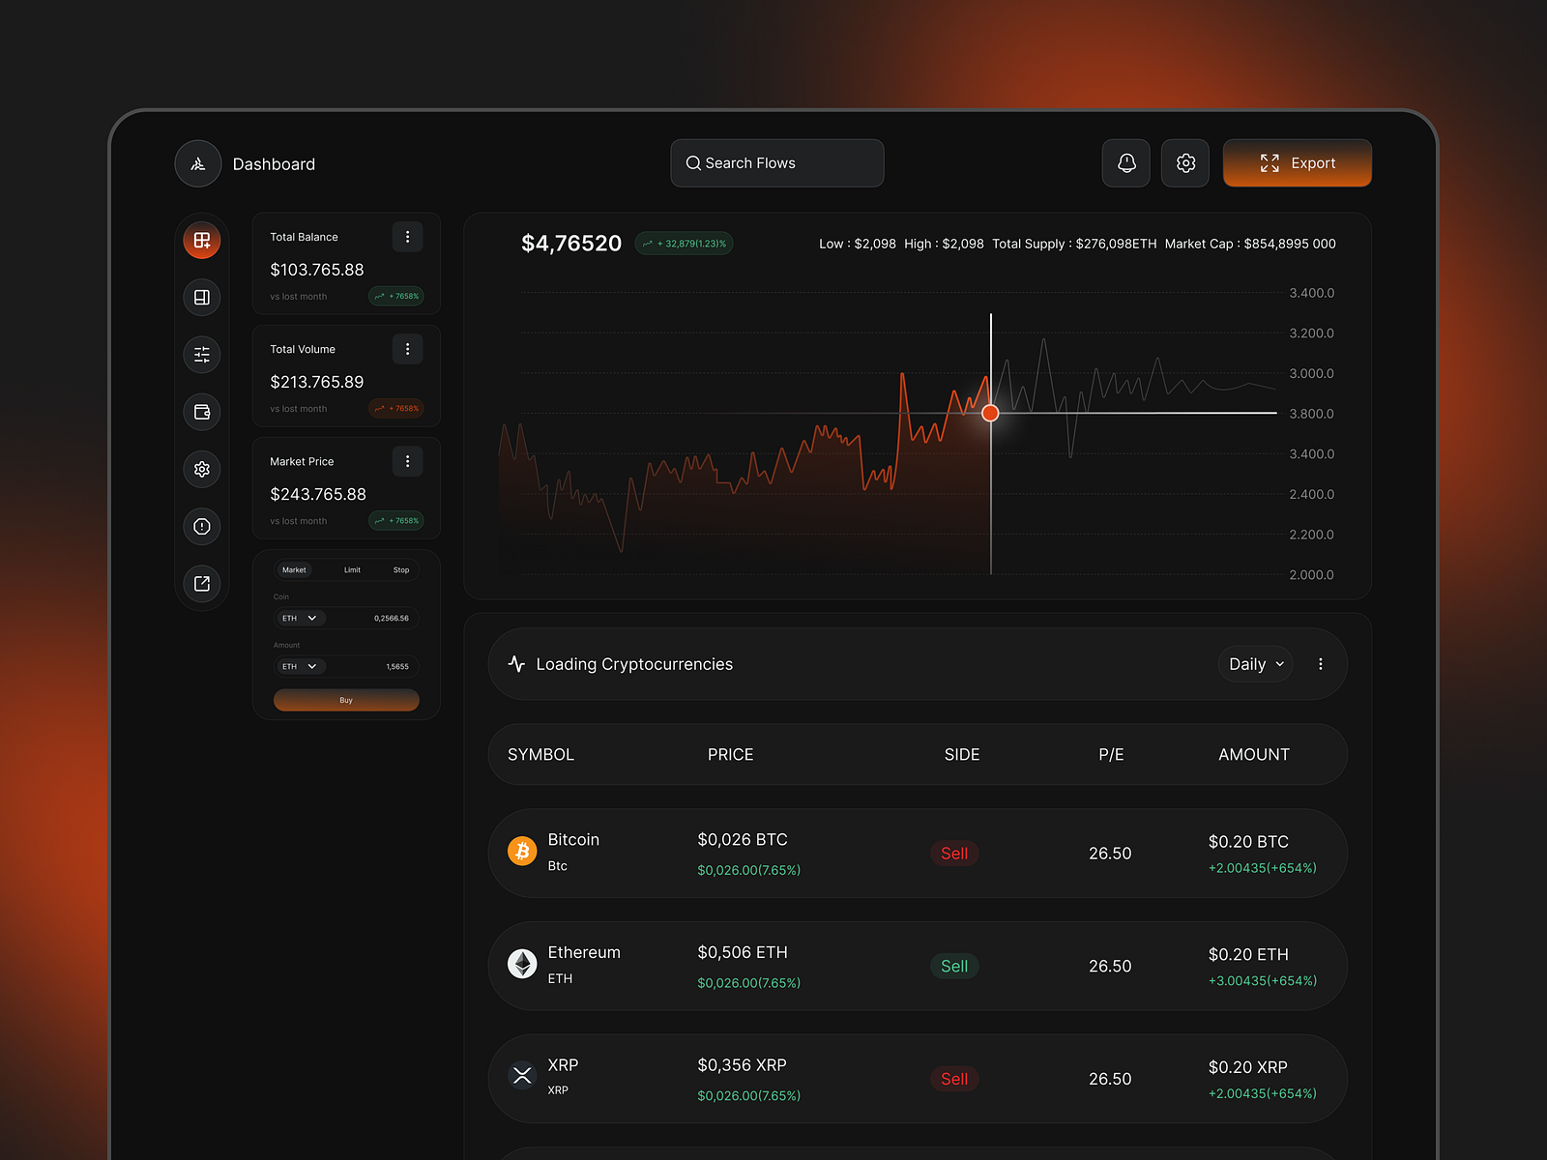Click the $213.765.89 volume value
This screenshot has height=1160, width=1547.
click(x=317, y=382)
